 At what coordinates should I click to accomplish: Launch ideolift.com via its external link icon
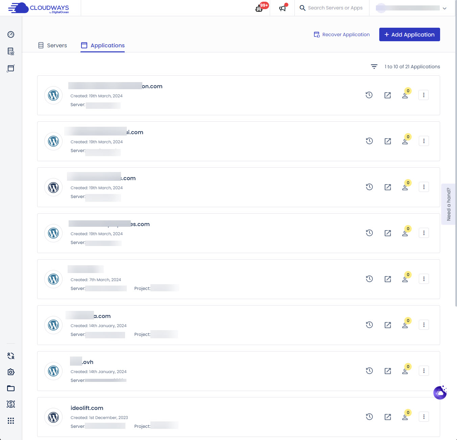point(388,417)
